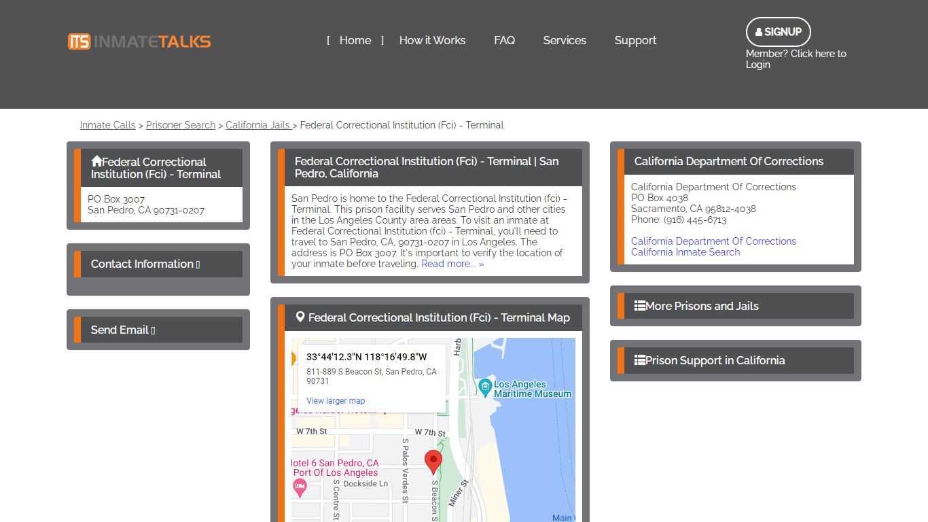Follow the Inmate Calls breadcrumb link
Screen dimensions: 928x522
(108, 125)
